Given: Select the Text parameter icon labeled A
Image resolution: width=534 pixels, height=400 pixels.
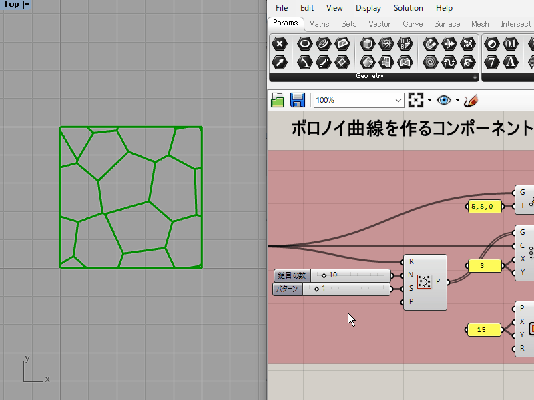Looking at the screenshot, I should pyautogui.click(x=510, y=63).
